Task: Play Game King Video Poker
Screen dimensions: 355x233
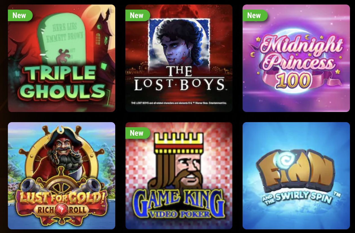Action: click(179, 176)
